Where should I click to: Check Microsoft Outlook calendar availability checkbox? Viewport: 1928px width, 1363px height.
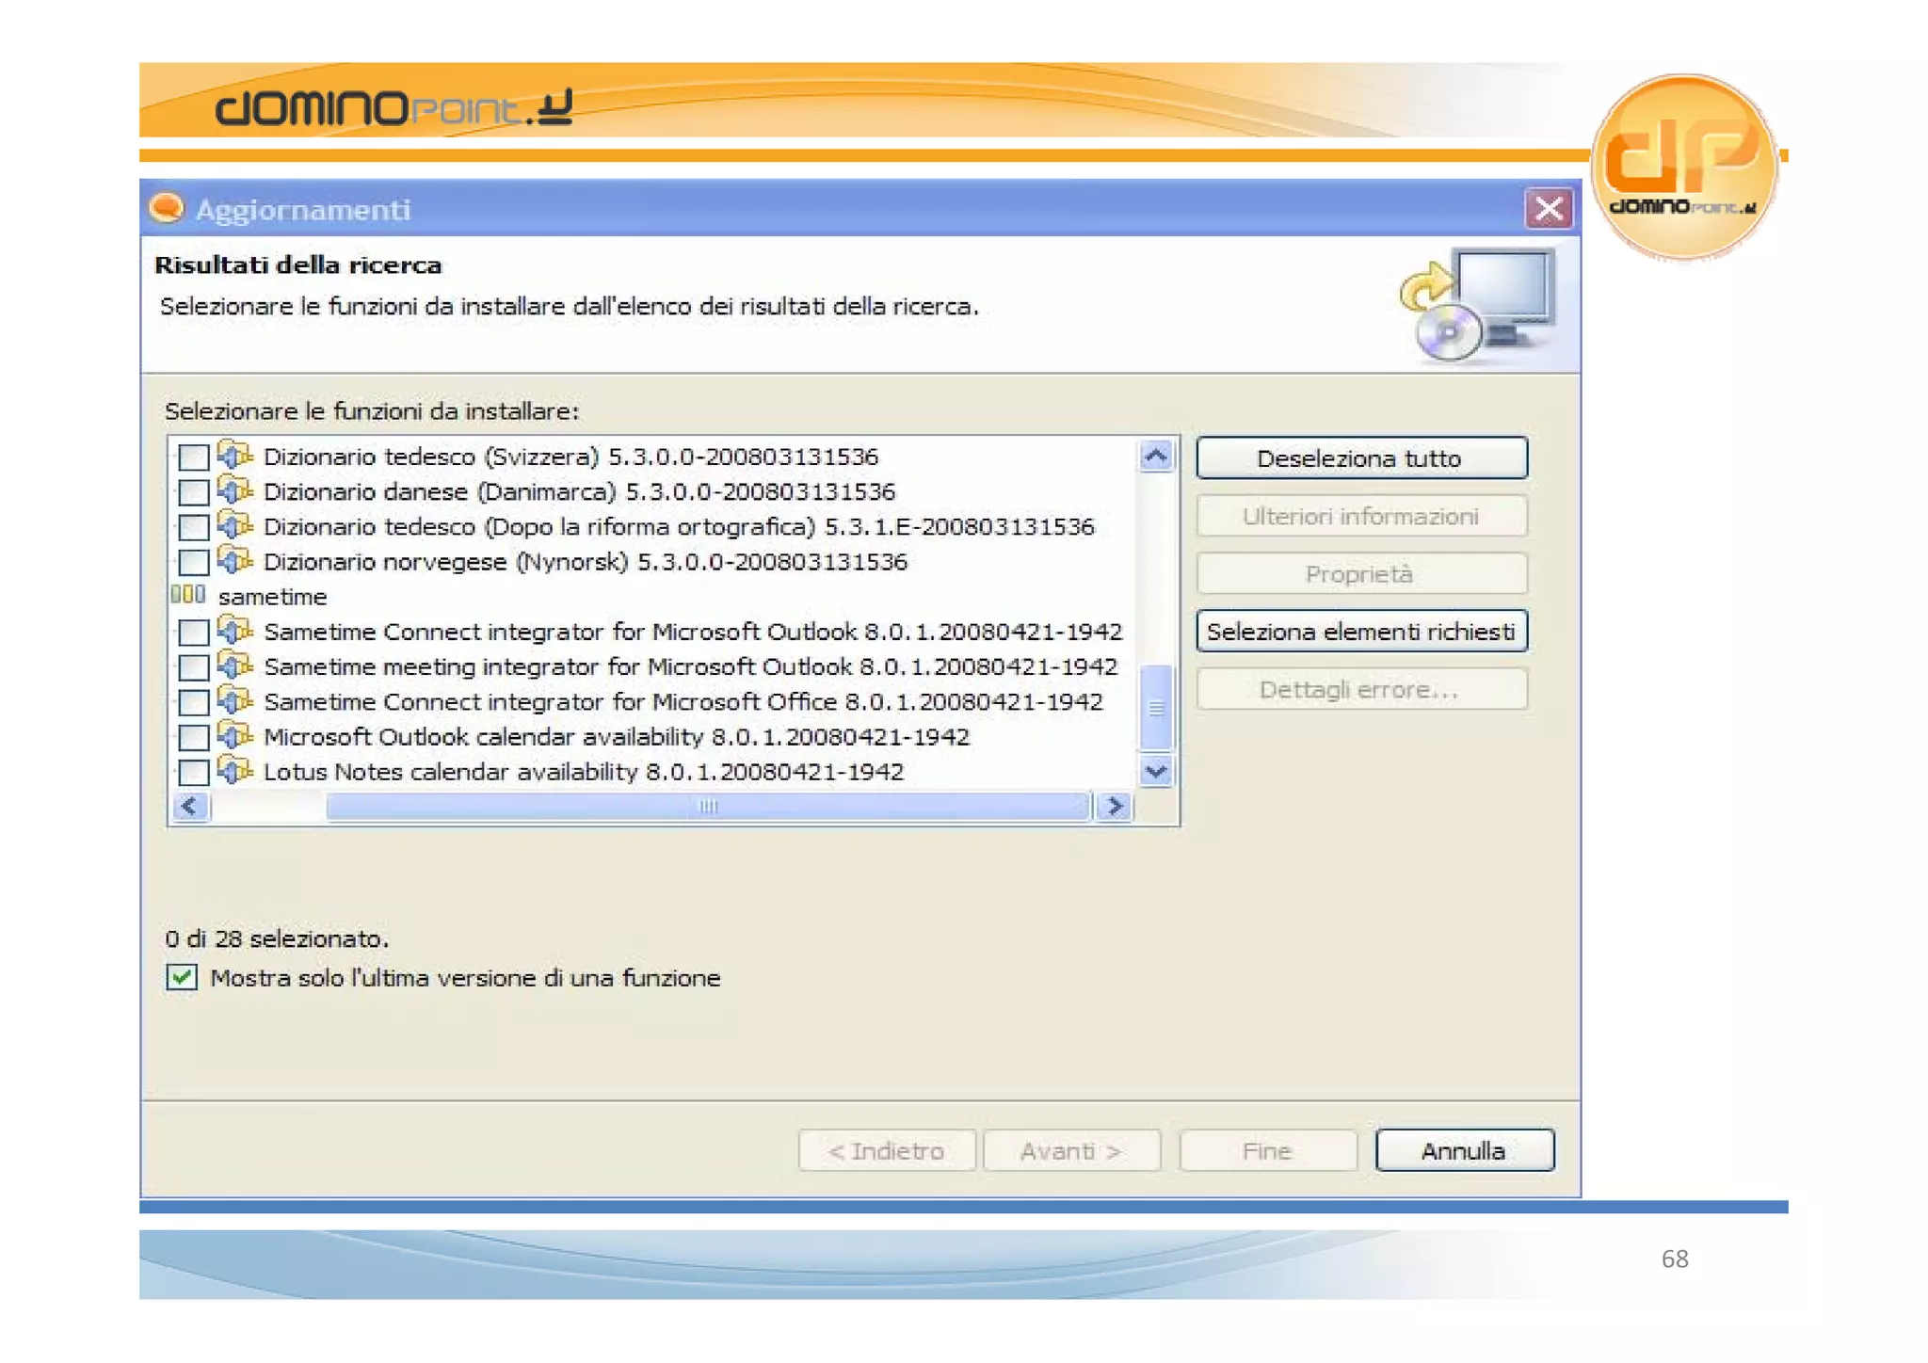pos(194,737)
